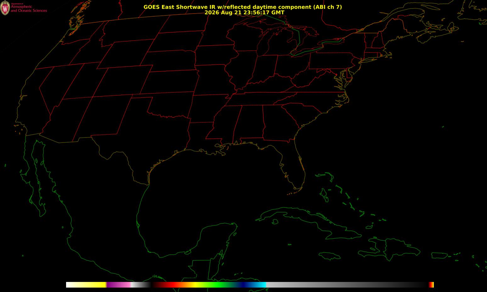487x292 pixels.
Task: Click the red-orange end cap of the color bar
Action: pos(431,285)
